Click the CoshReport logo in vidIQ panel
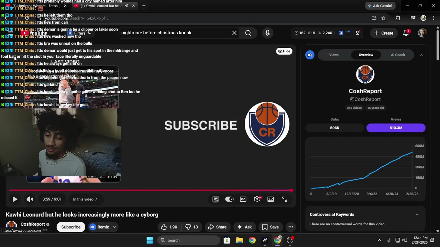Image resolution: width=440 pixels, height=247 pixels. click(x=365, y=74)
